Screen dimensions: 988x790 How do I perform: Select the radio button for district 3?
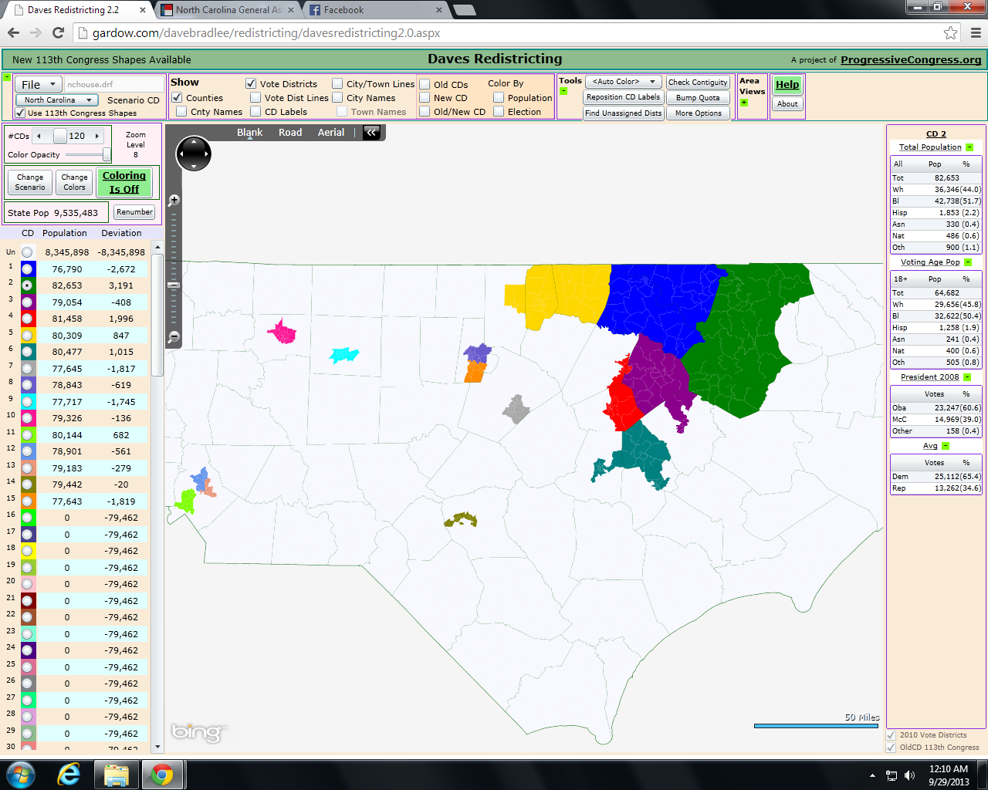point(28,302)
